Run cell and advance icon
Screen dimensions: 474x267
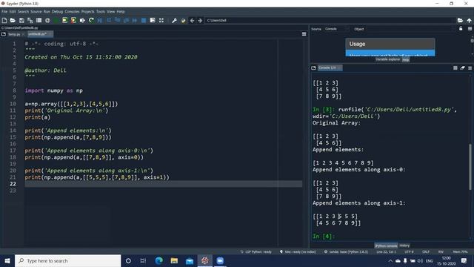click(73, 20)
